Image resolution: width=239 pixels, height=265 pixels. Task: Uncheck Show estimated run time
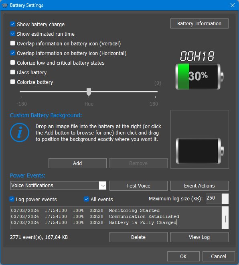point(12,34)
